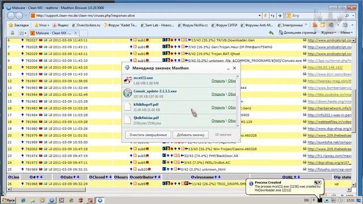The height and width of the screenshot is (204, 363).
Task: Open the Домашняя страница home page button
Action: tap(297, 33)
